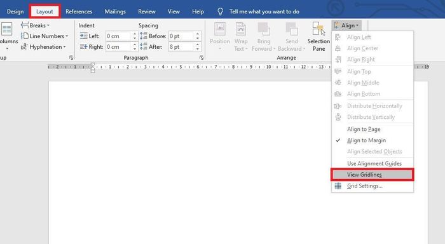The height and width of the screenshot is (244, 445).
Task: Open the Selection Pane
Action: (318, 37)
